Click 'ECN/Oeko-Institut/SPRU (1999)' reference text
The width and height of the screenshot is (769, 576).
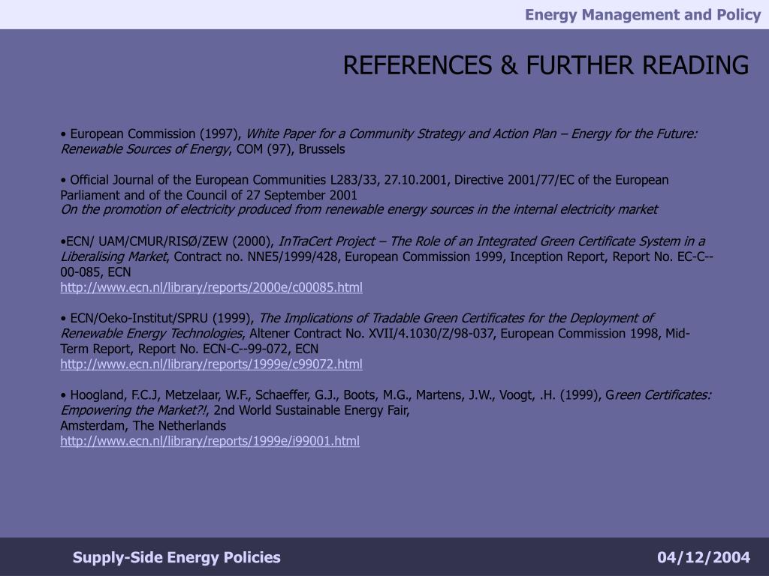click(161, 318)
